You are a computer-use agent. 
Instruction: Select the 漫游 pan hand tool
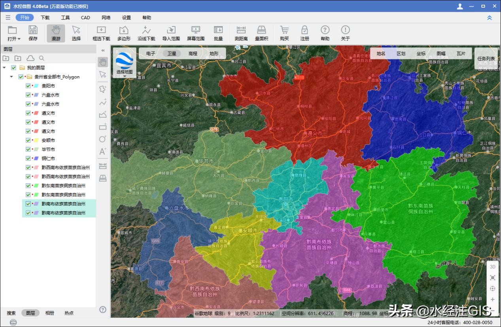pyautogui.click(x=56, y=30)
